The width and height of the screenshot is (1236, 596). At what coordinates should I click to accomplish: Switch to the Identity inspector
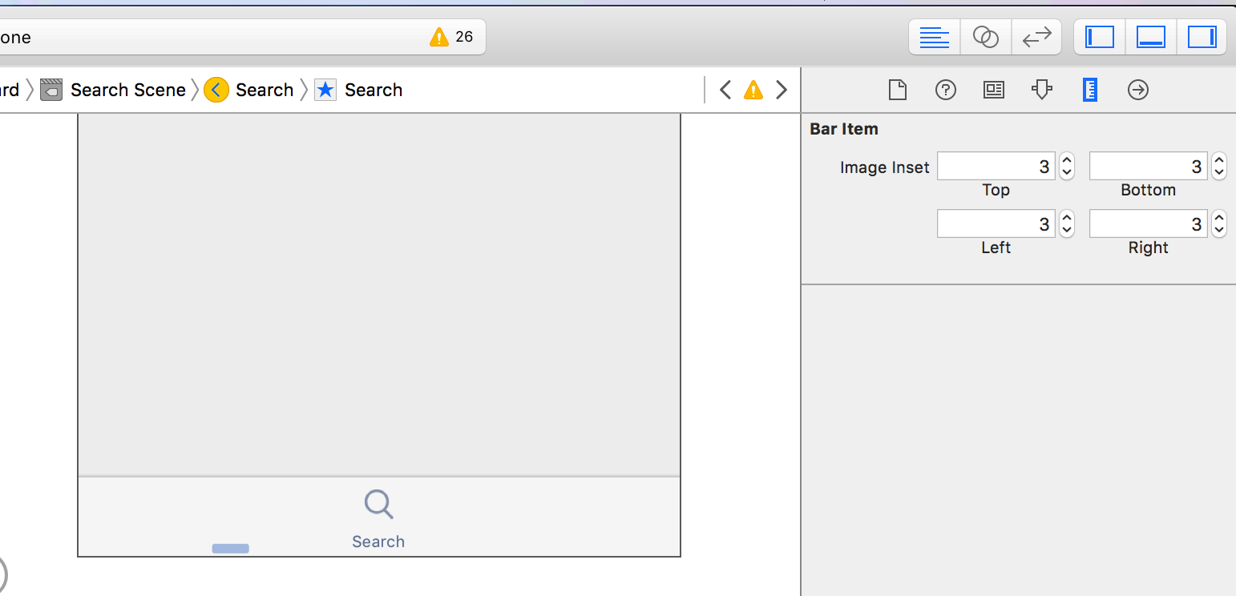click(x=994, y=90)
